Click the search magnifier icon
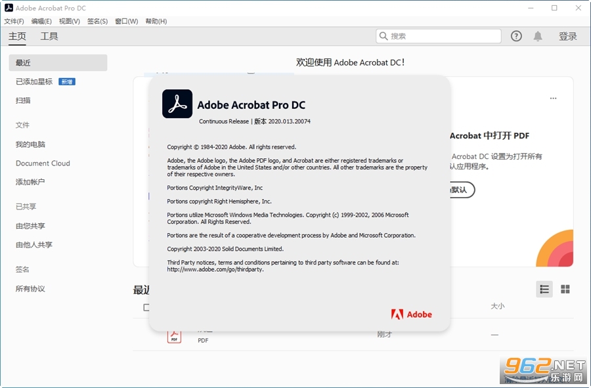591x388 pixels. pyautogui.click(x=383, y=36)
